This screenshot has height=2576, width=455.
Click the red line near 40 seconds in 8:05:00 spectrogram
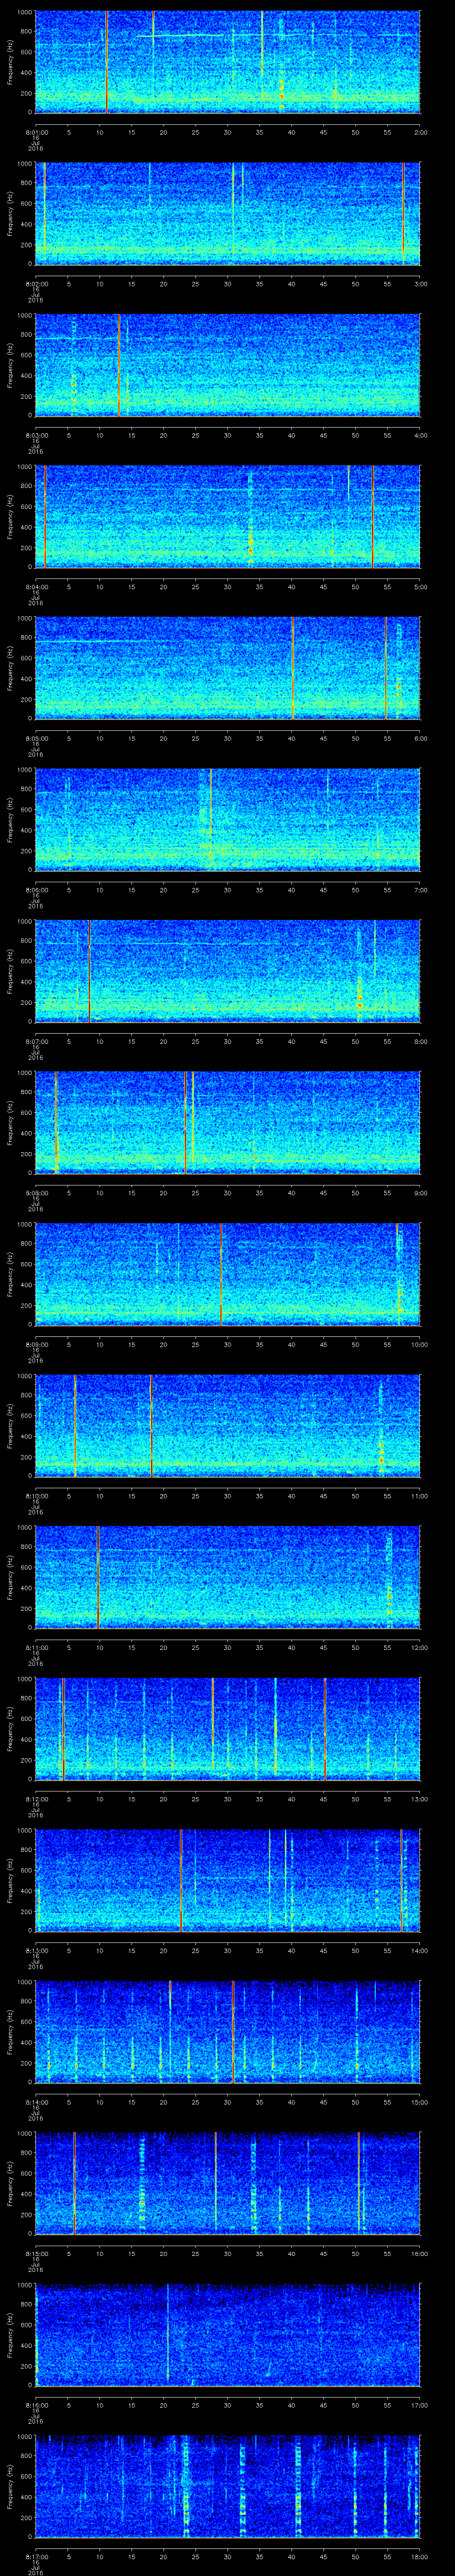292,668
